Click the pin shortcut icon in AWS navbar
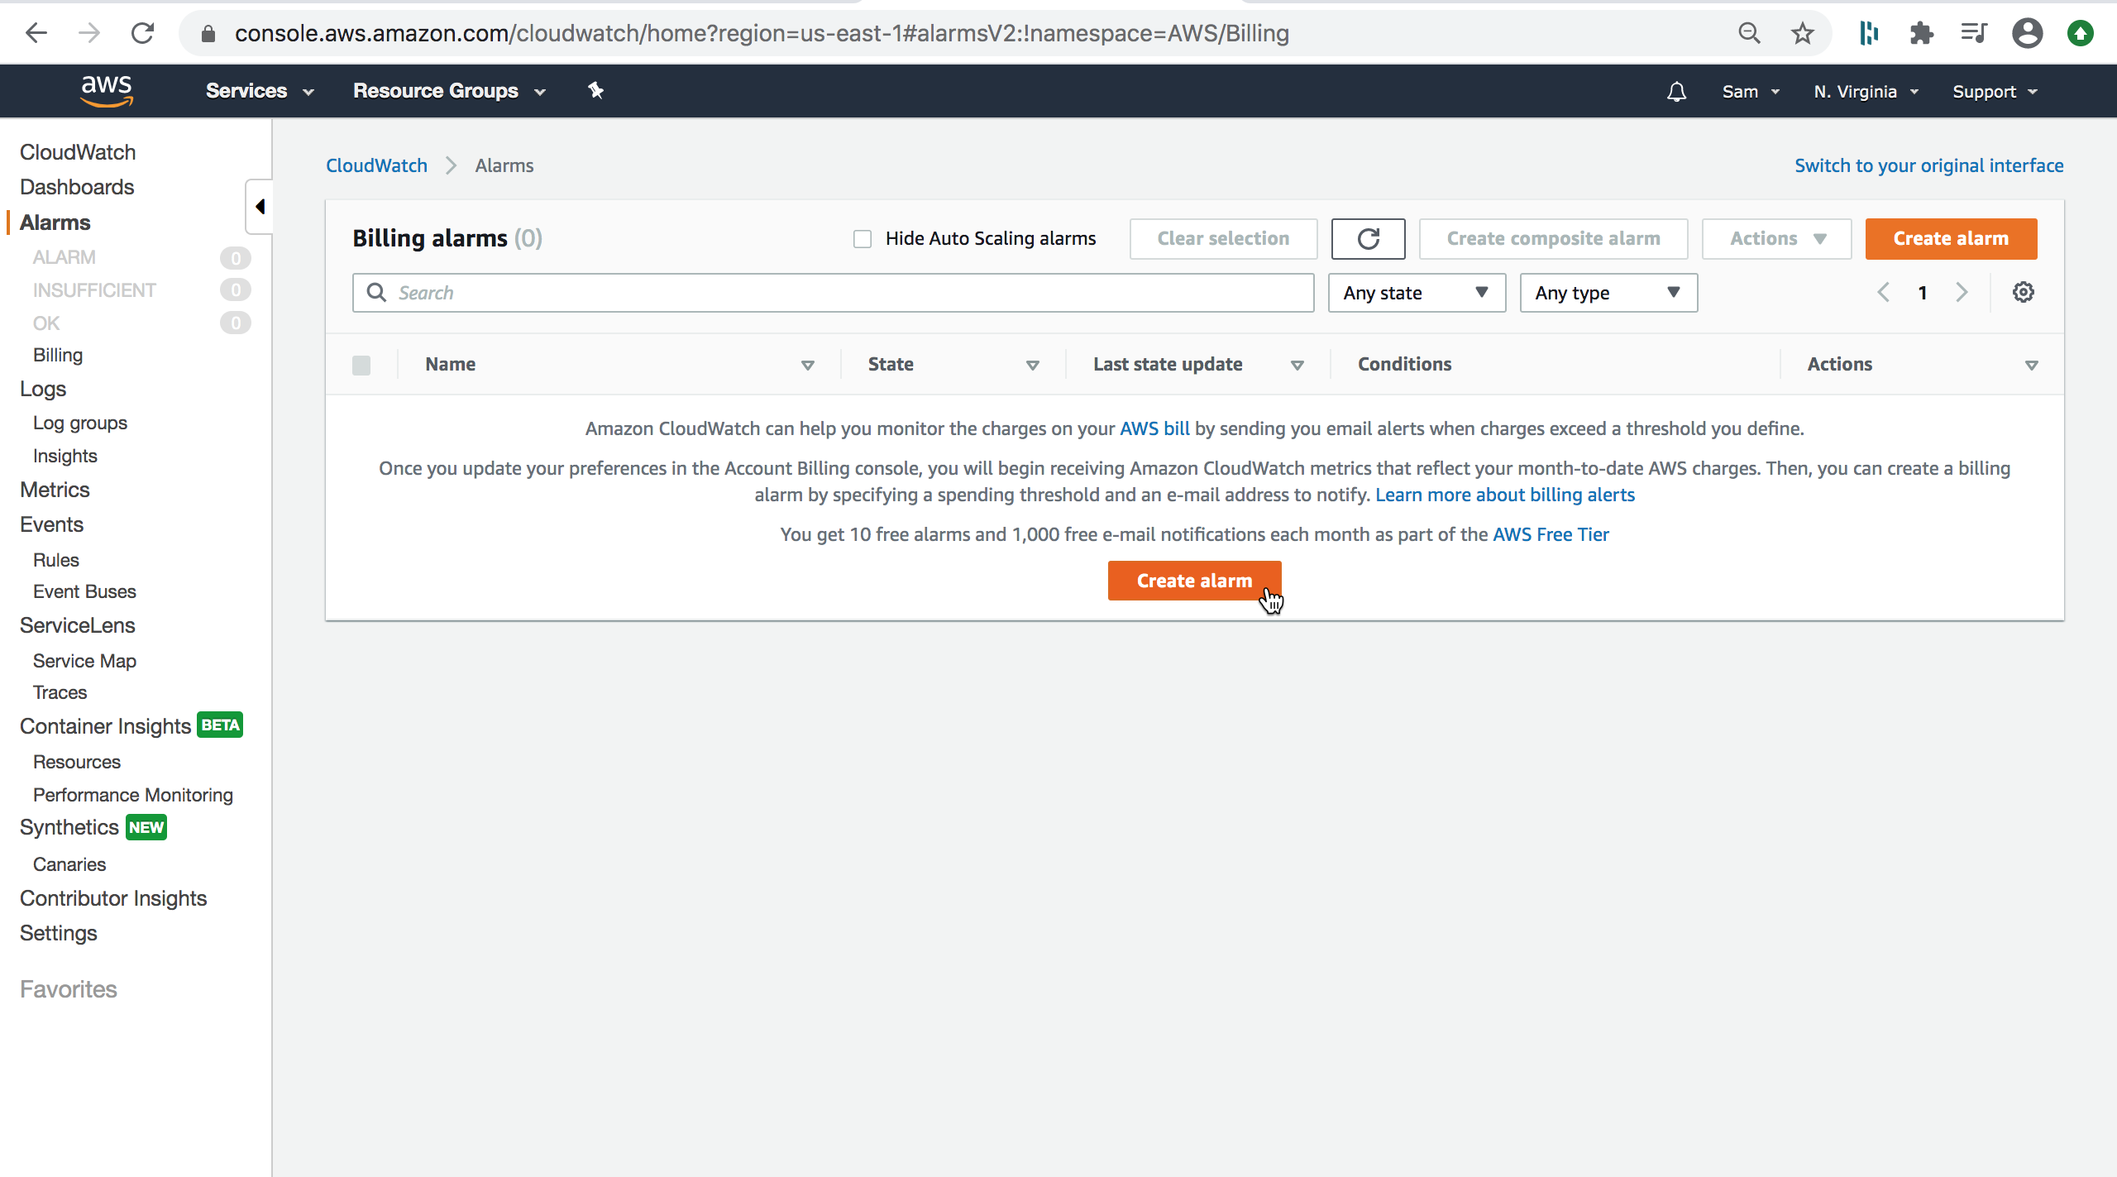This screenshot has height=1177, width=2117. point(595,91)
